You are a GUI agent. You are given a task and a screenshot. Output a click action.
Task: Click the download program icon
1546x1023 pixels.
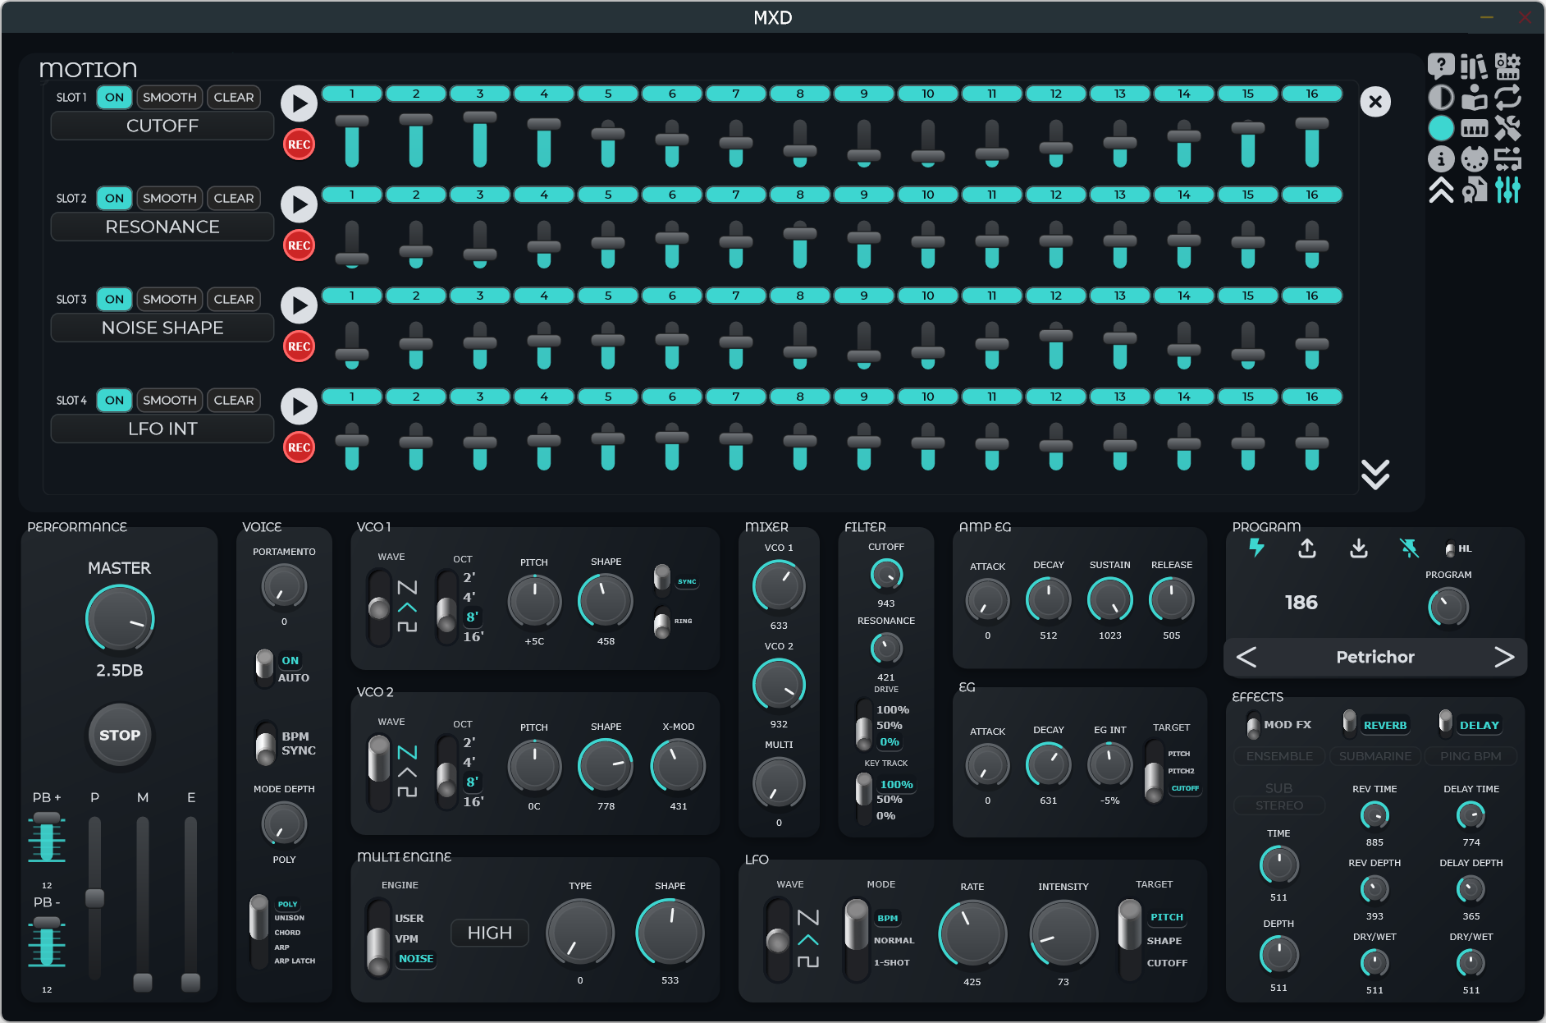(x=1359, y=548)
